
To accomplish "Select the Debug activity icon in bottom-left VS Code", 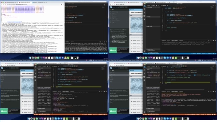I will (35, 77).
